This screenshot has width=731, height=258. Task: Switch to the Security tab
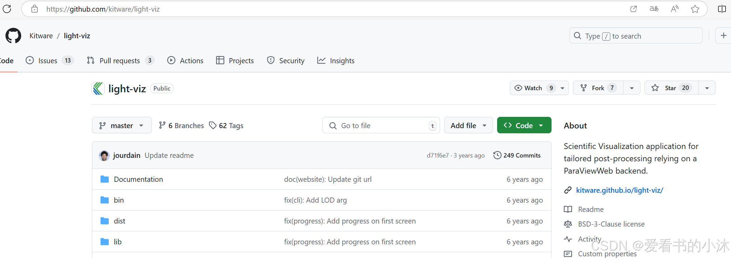(286, 60)
